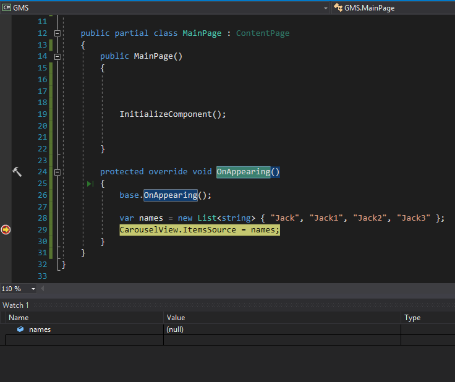Click the C# project icon beside GMS

pos(6,8)
